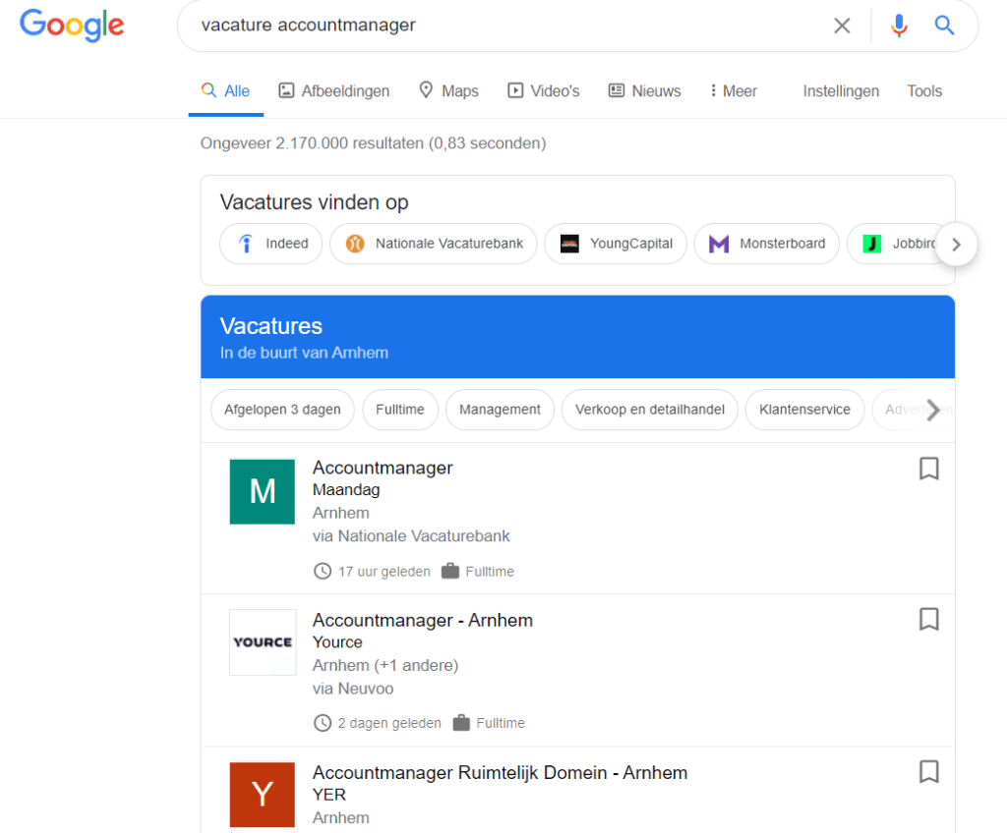Switch to Afbeeldingen tab
The image size is (1007, 833).
333,91
